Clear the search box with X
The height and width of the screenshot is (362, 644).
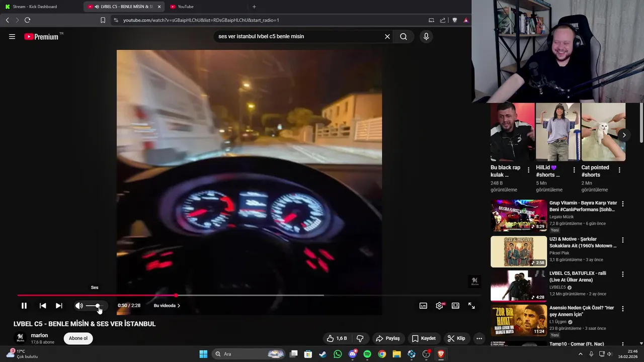pos(387,36)
